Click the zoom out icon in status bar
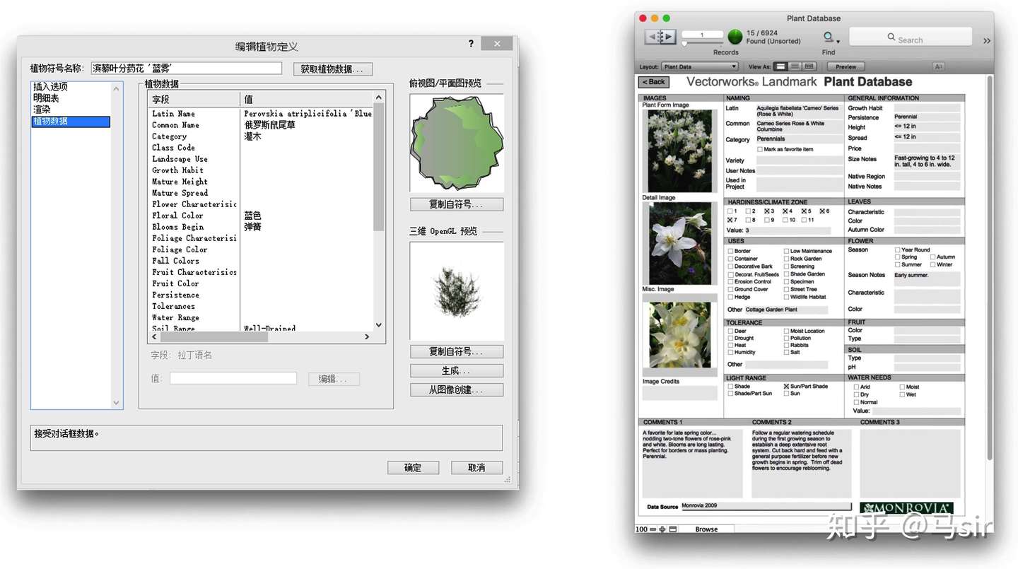This screenshot has width=1018, height=569. pyautogui.click(x=653, y=529)
